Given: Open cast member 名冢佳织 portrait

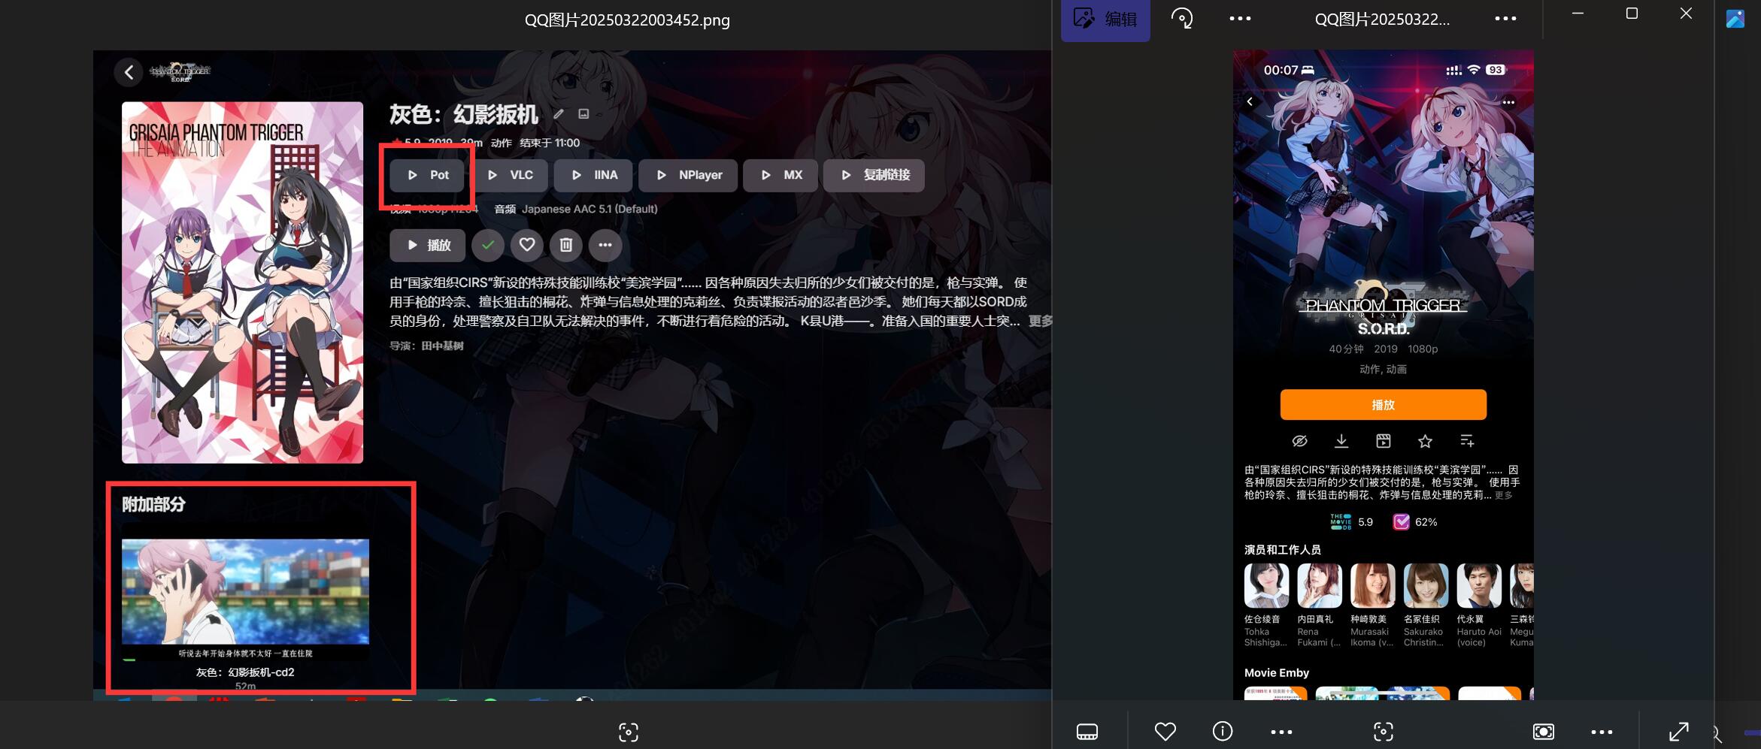Looking at the screenshot, I should pos(1426,585).
